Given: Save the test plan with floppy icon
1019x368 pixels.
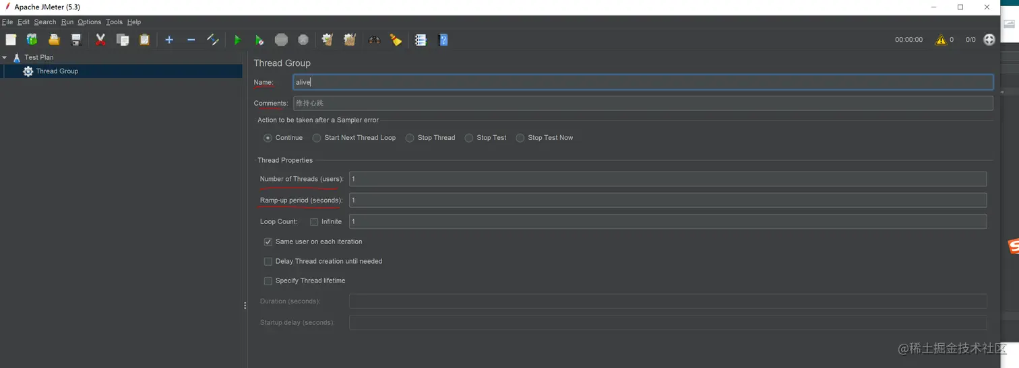Looking at the screenshot, I should (76, 40).
